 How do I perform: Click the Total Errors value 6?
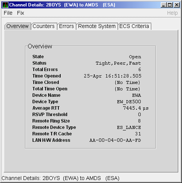140,70
